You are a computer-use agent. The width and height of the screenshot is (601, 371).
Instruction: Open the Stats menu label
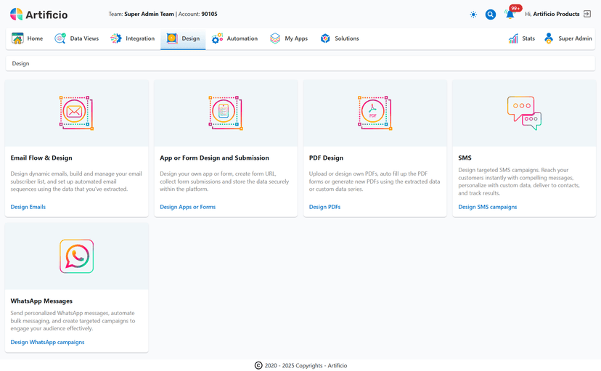coord(528,38)
